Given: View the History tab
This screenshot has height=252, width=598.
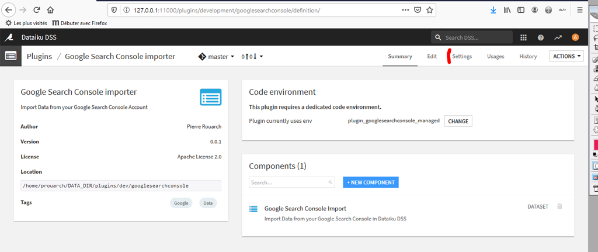Looking at the screenshot, I should click(528, 57).
